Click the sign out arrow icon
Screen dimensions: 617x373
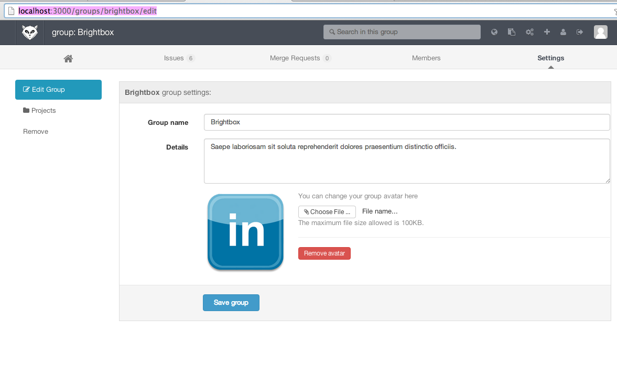(x=580, y=32)
